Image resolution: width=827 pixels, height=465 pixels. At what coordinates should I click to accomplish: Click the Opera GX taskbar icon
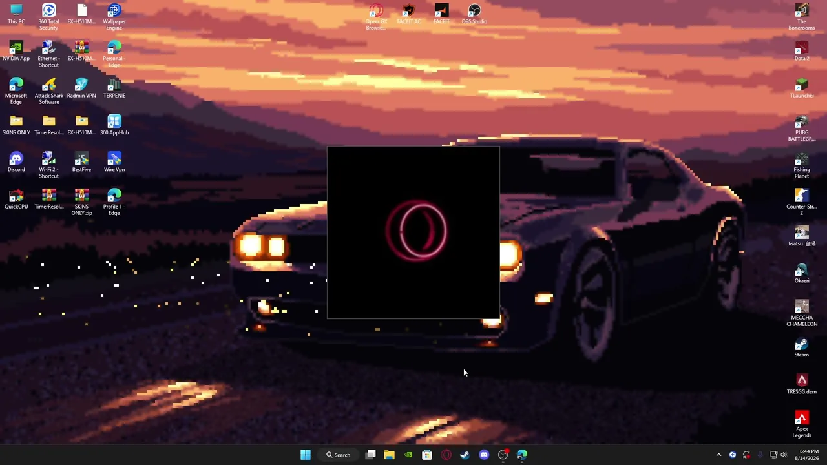coord(446,455)
